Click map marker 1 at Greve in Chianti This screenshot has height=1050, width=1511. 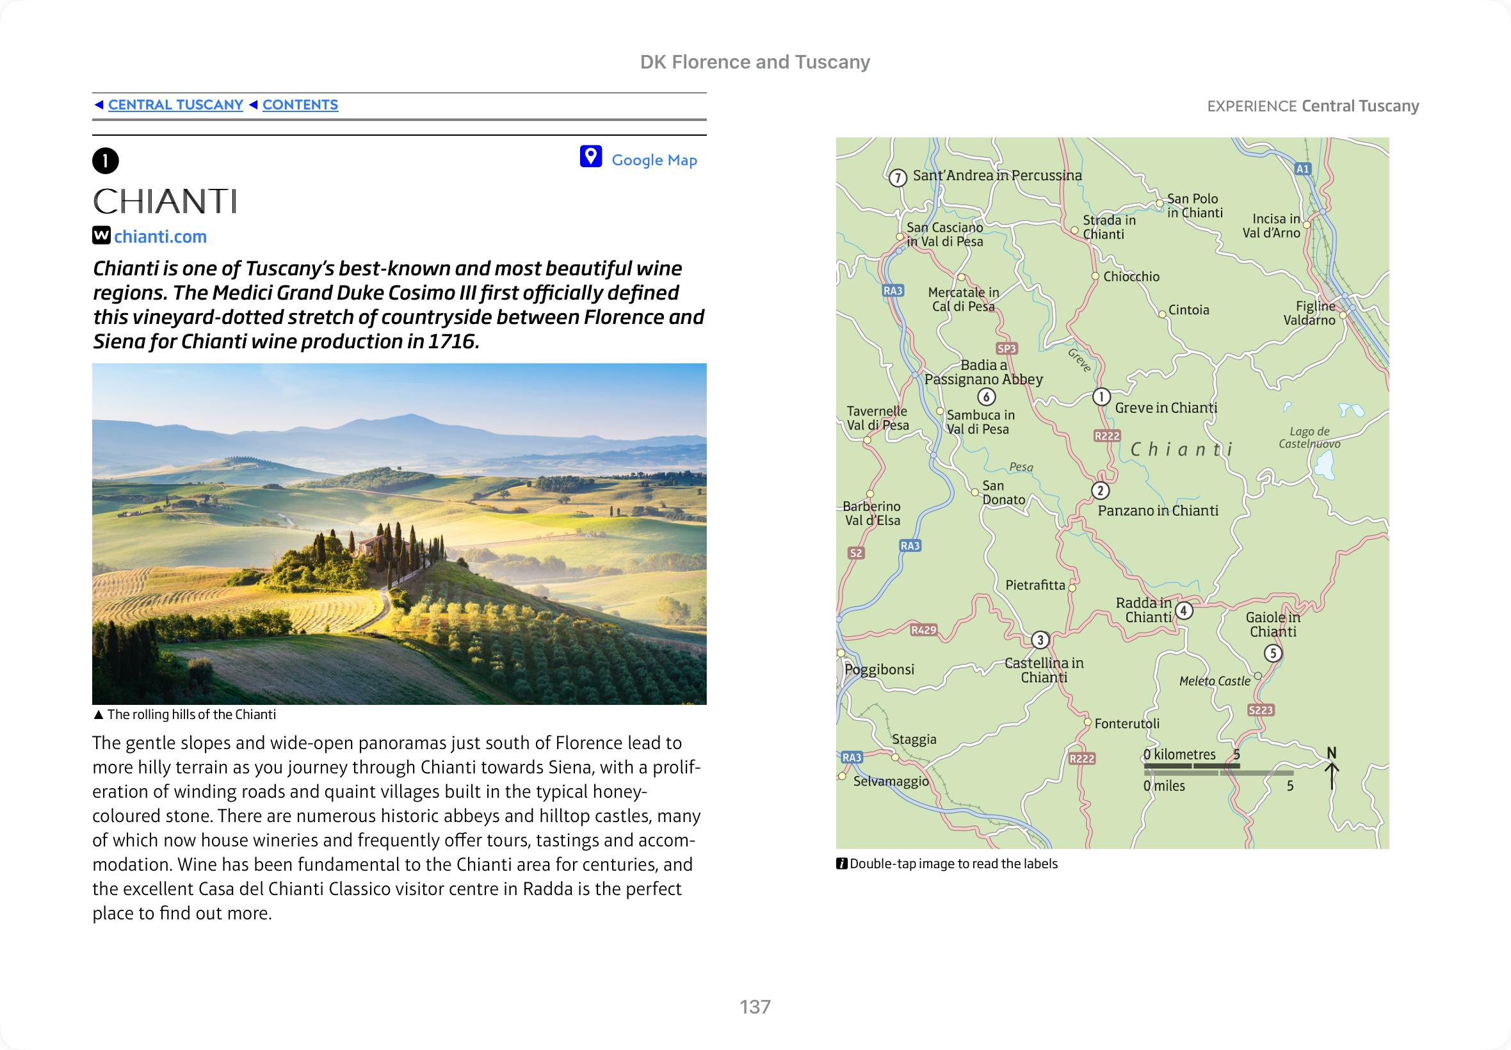(x=1101, y=397)
